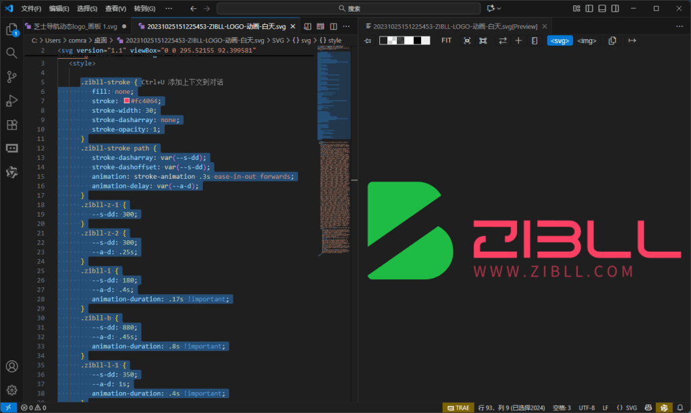Image resolution: width=691 pixels, height=413 pixels.
Task: Change encoding by clicking UTF-8 in status bar
Action: click(x=586, y=408)
